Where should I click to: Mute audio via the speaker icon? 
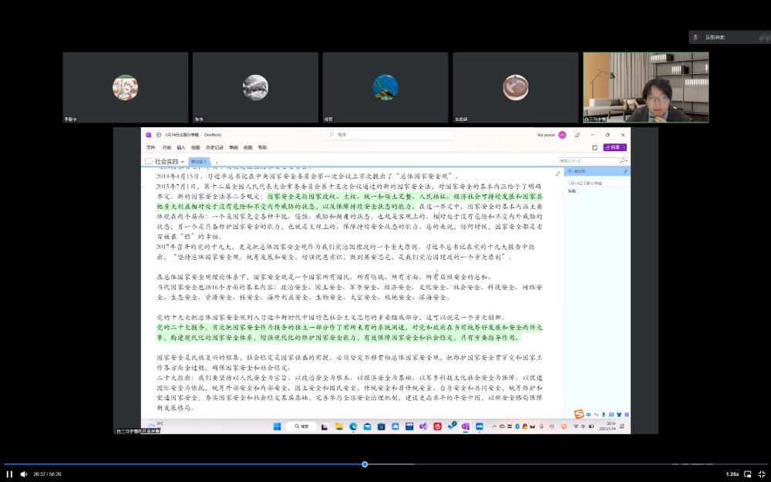(23, 474)
